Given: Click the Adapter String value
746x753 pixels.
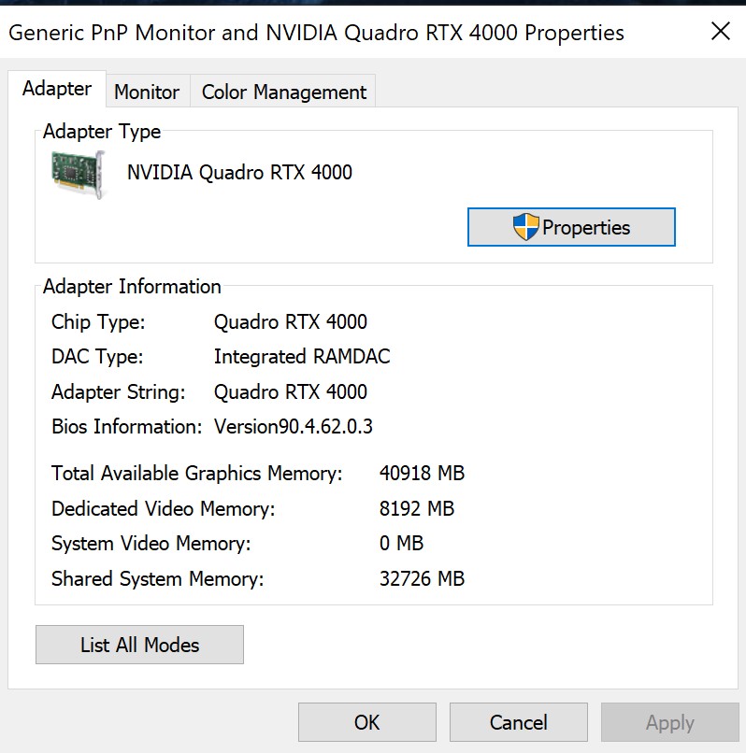Looking at the screenshot, I should click(291, 392).
